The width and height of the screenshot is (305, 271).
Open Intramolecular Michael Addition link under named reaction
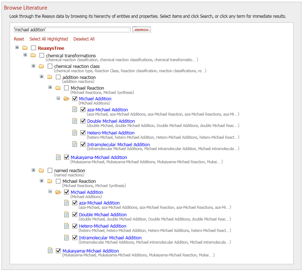coord(110,238)
